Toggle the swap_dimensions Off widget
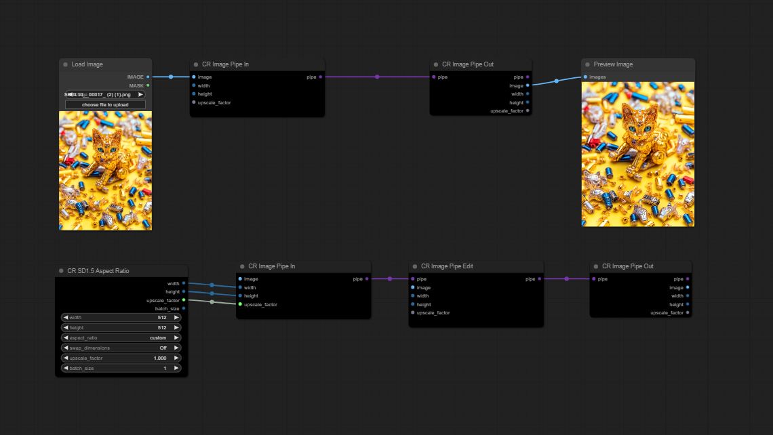The height and width of the screenshot is (435, 773). click(121, 348)
